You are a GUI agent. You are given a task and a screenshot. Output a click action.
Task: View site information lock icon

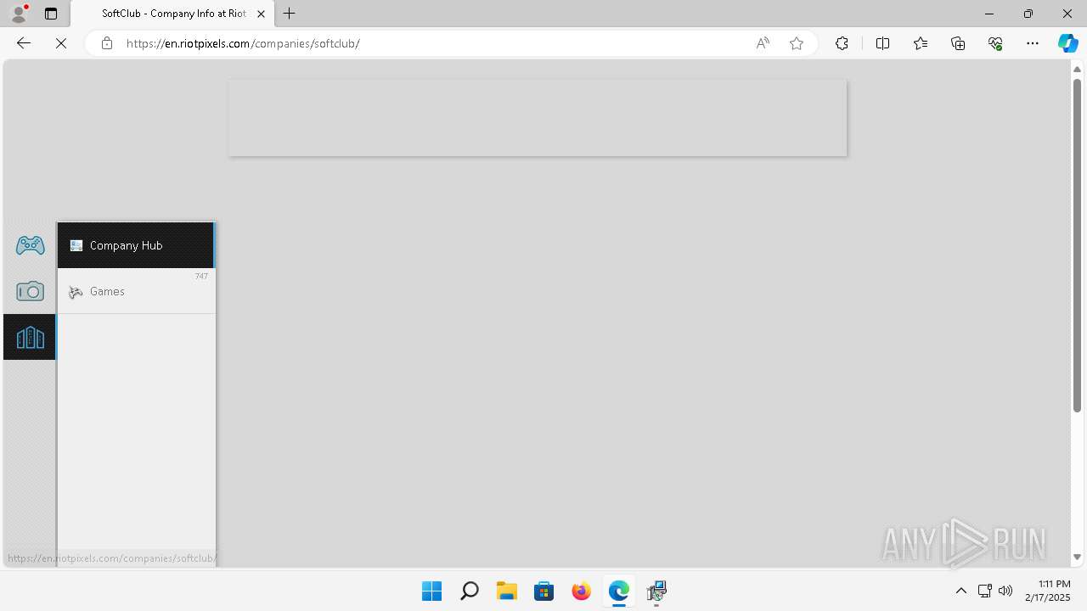click(x=106, y=43)
